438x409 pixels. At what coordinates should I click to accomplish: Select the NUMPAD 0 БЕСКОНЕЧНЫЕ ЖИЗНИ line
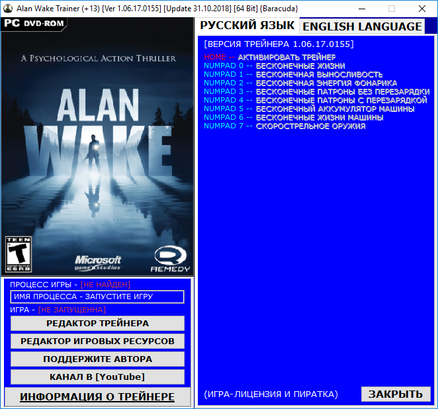(x=275, y=66)
